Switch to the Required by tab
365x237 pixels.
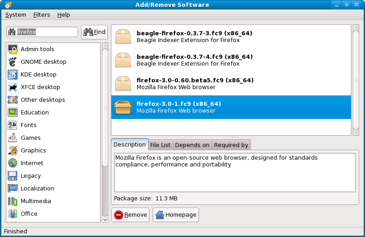pos(231,145)
